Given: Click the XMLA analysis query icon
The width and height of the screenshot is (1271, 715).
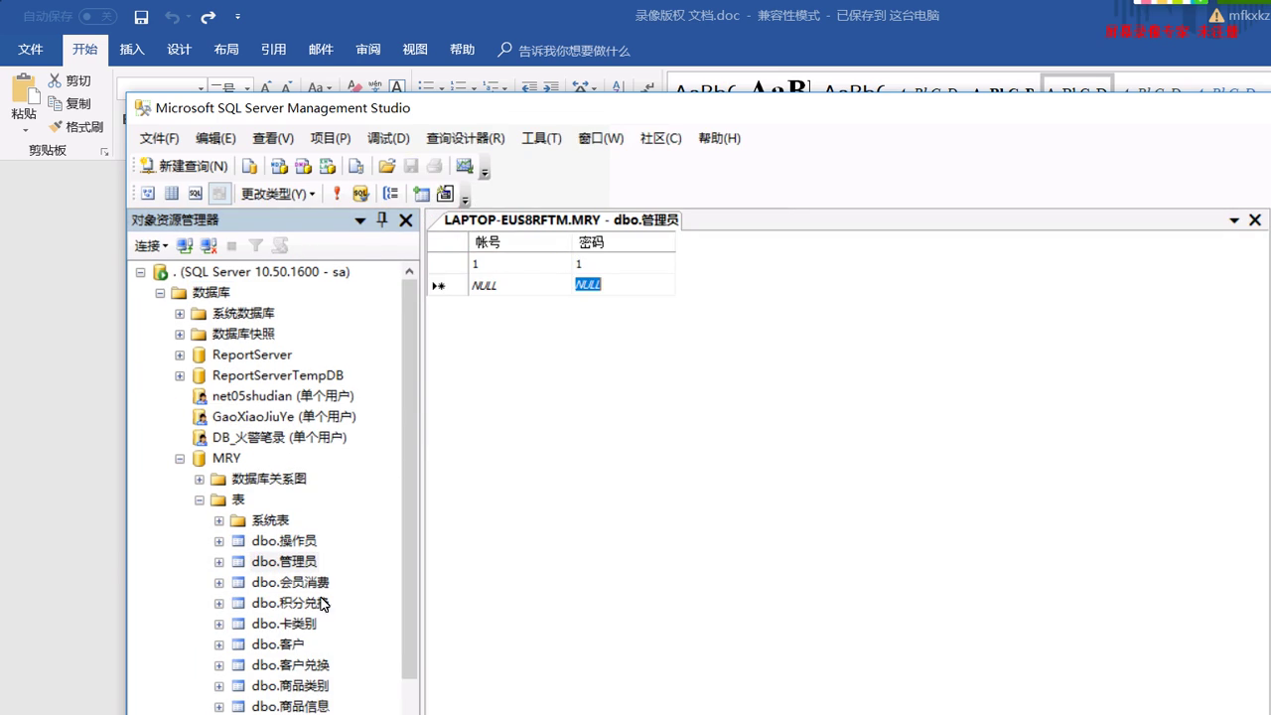Looking at the screenshot, I should pos(327,166).
